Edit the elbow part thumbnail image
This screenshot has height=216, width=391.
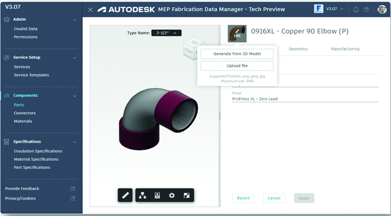[x=237, y=33]
